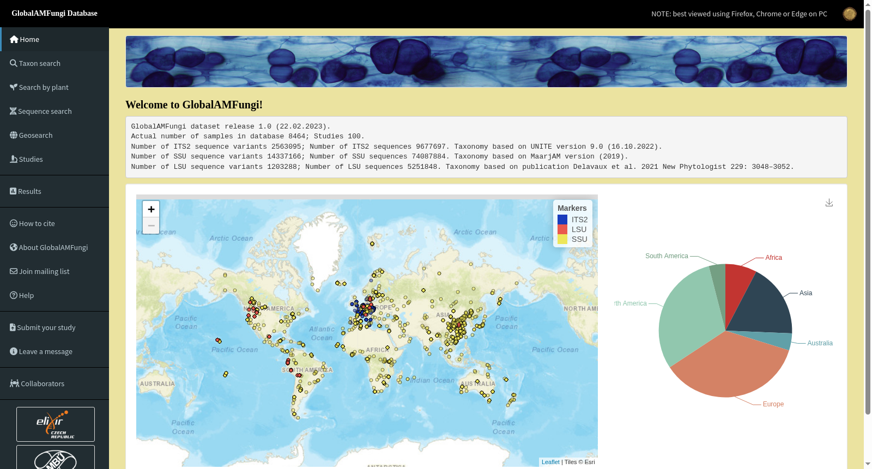
Task: Zoom in on the map
Action: (151, 209)
